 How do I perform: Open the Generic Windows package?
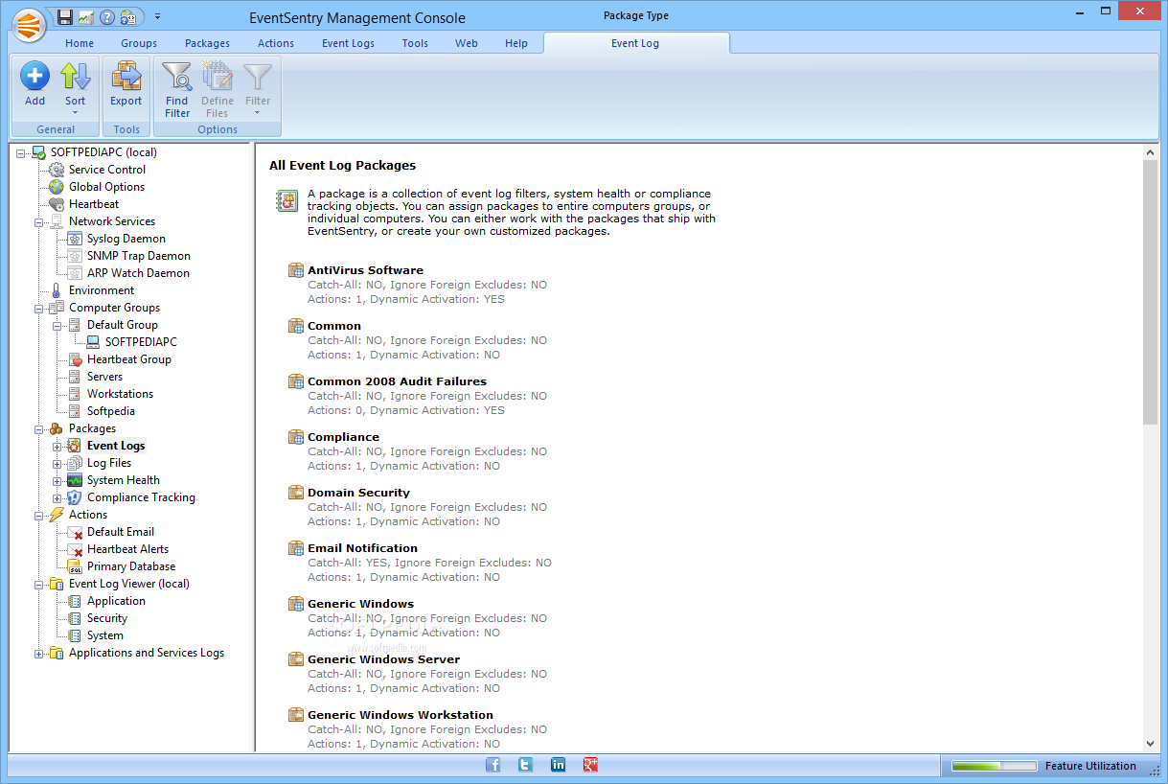pos(360,604)
